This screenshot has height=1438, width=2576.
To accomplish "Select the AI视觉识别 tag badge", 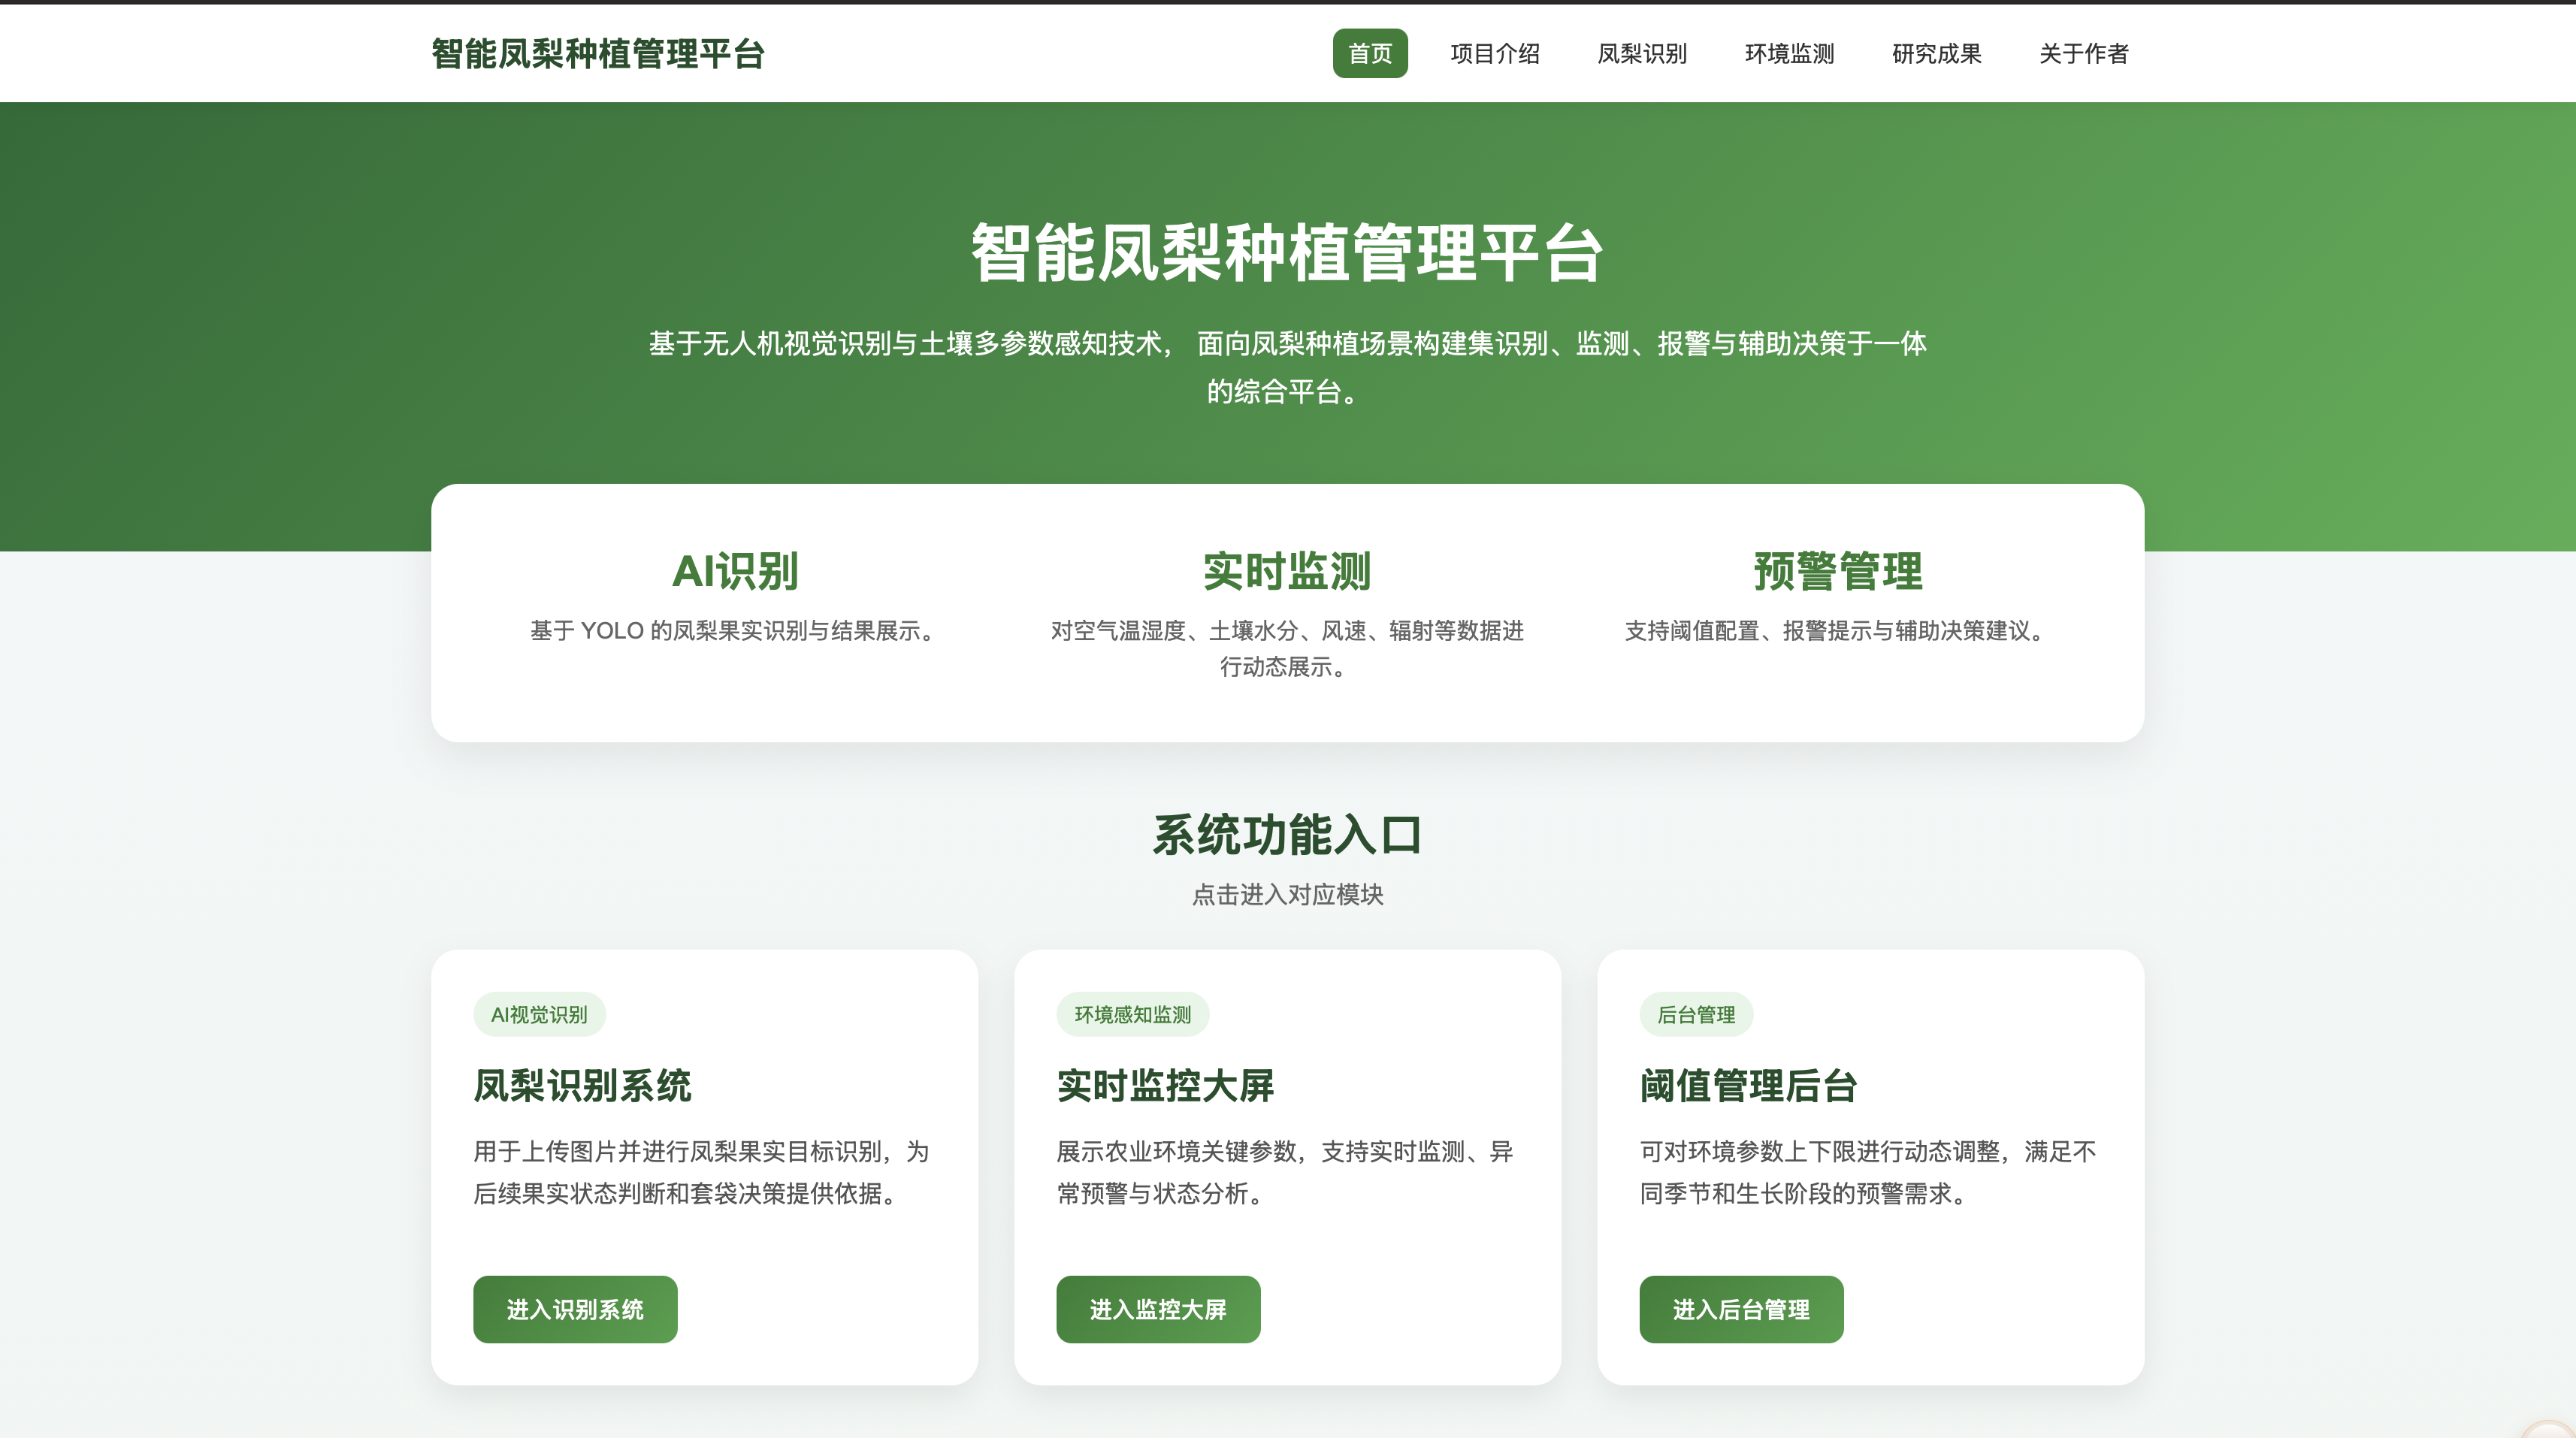I will click(x=539, y=1014).
